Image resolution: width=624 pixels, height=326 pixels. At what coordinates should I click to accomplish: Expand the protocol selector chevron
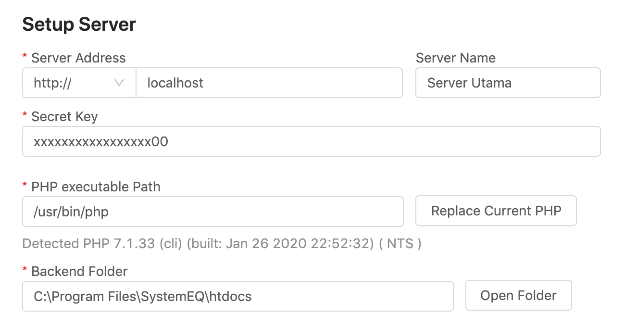(x=119, y=83)
